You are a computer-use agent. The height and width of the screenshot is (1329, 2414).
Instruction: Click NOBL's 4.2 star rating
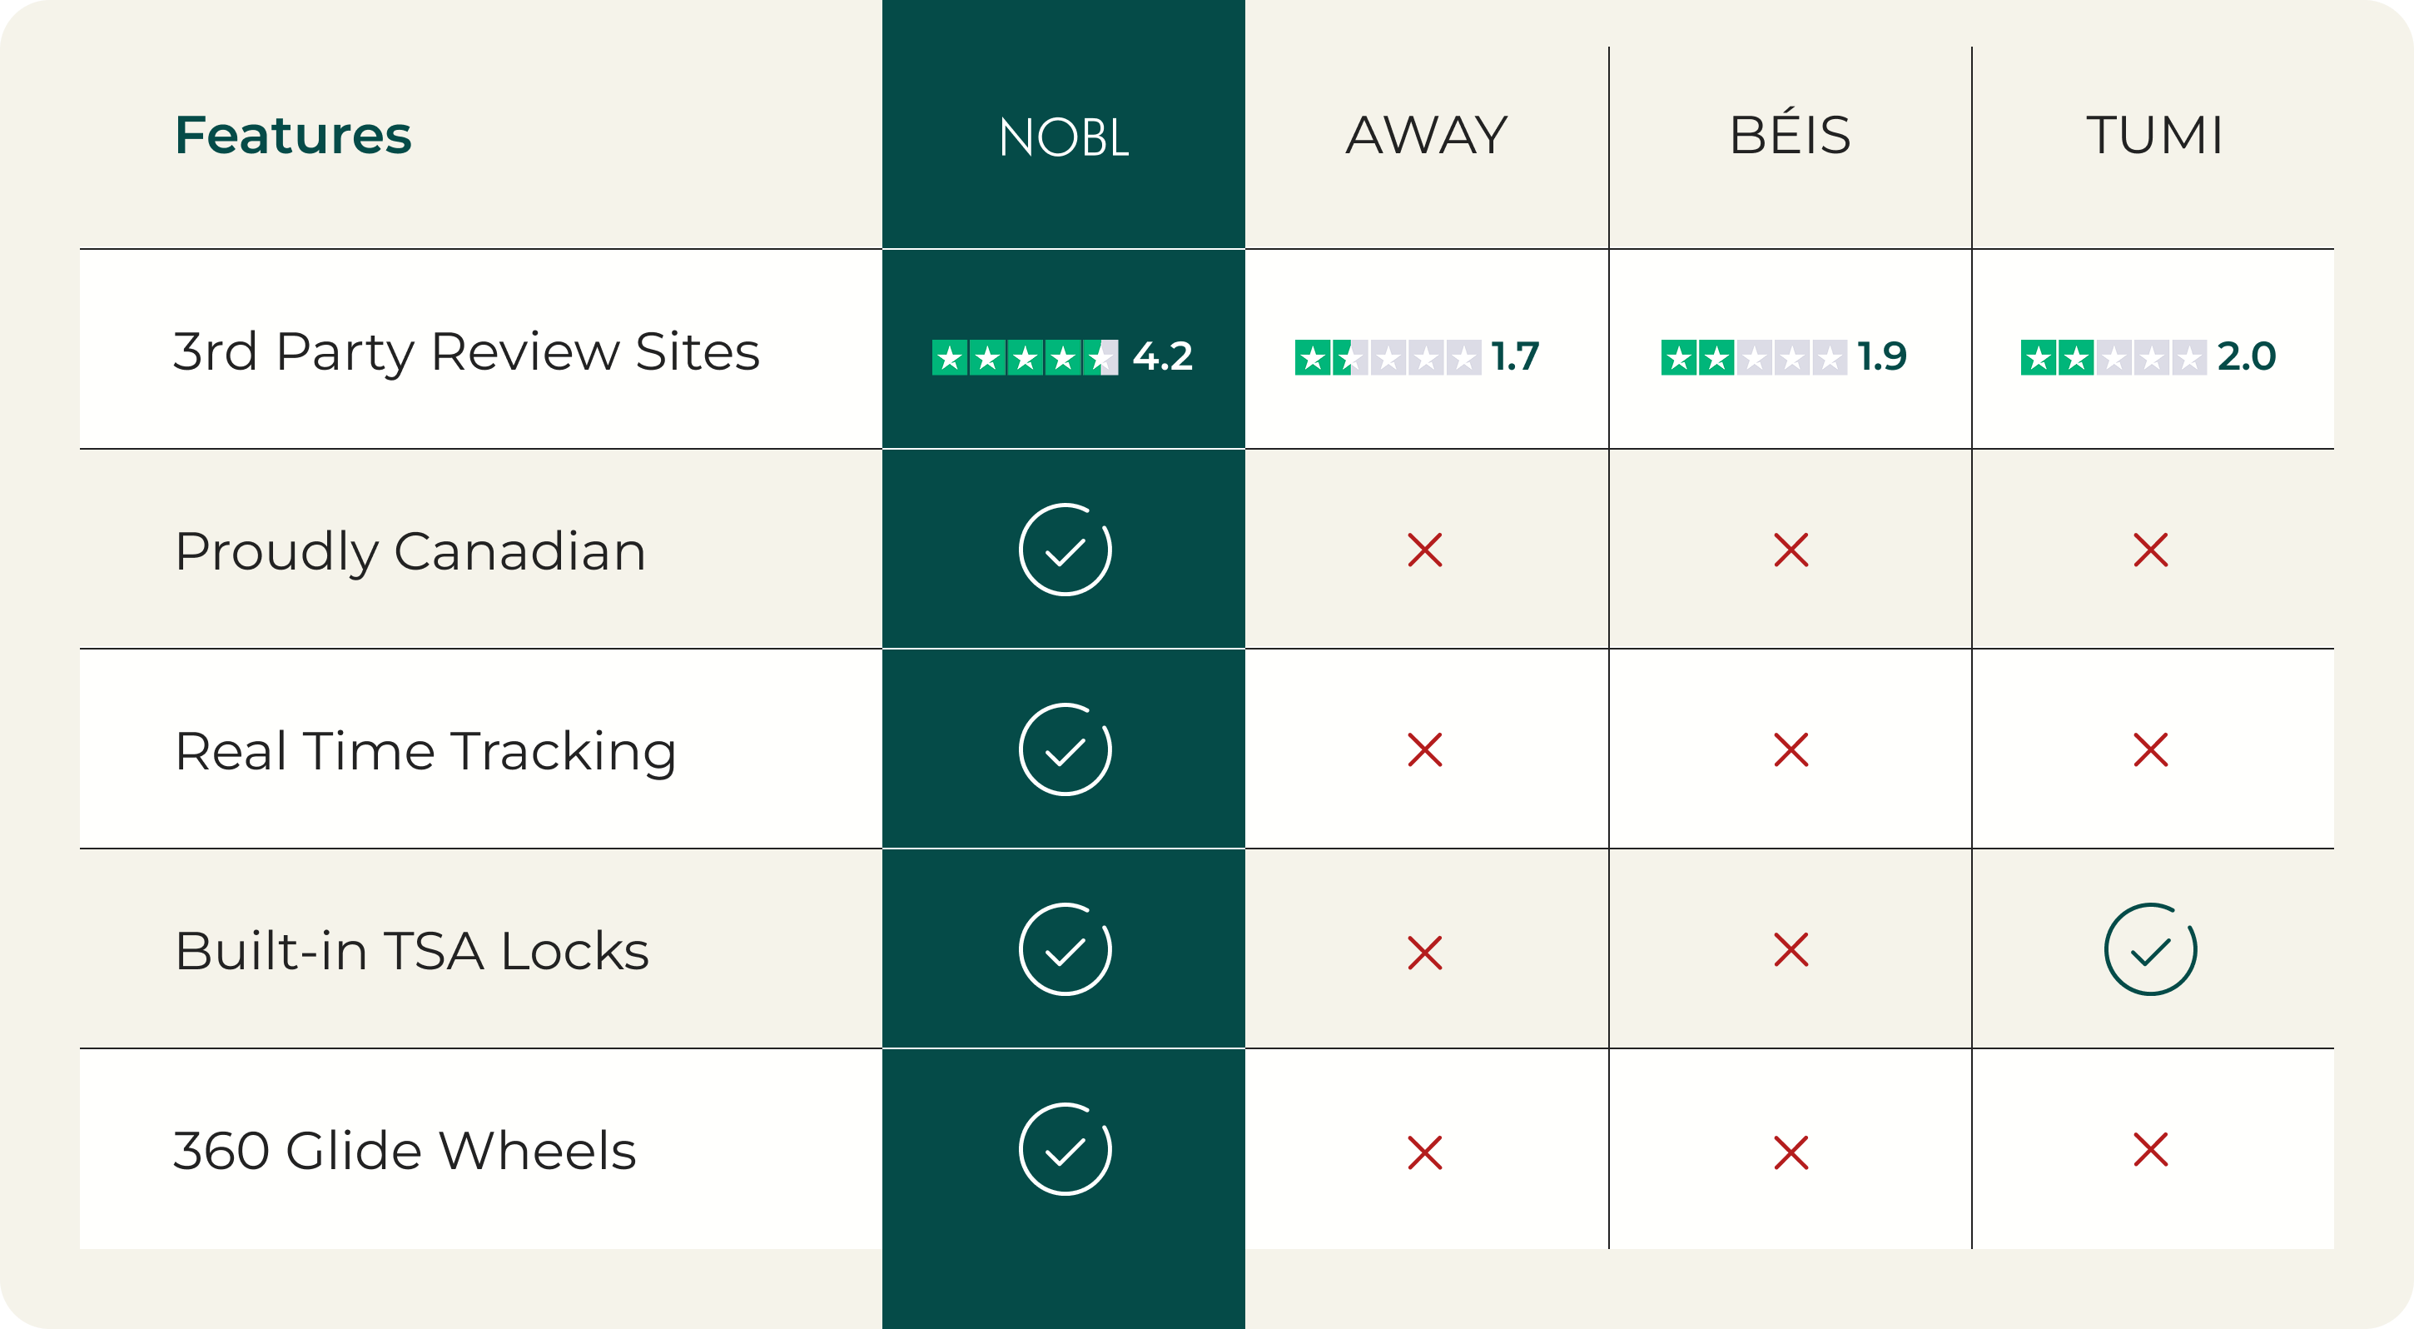(x=1062, y=357)
